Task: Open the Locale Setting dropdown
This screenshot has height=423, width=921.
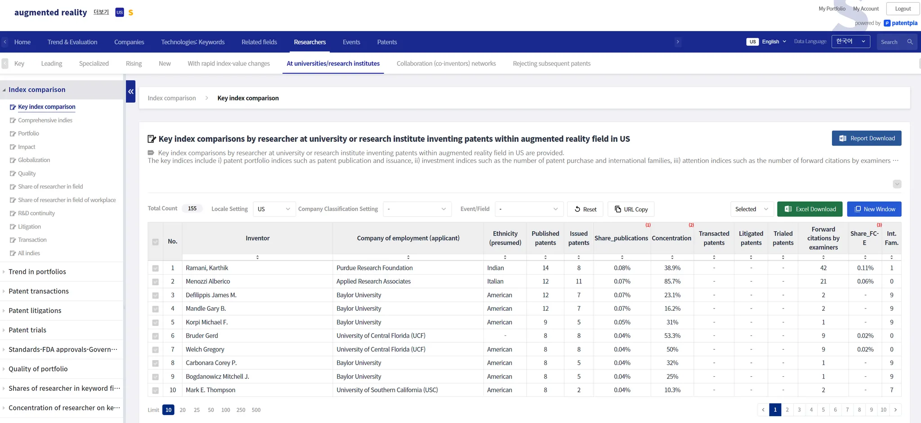Action: coord(274,209)
